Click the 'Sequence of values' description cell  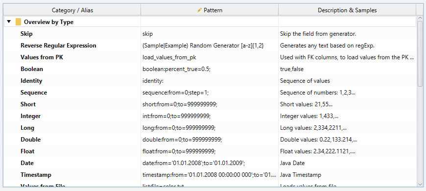tap(347, 81)
